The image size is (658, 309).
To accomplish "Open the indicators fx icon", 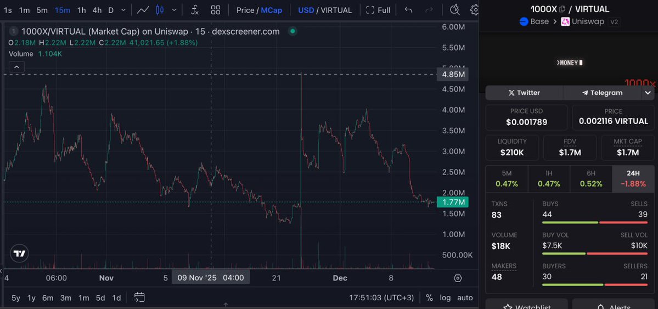I will click(194, 10).
